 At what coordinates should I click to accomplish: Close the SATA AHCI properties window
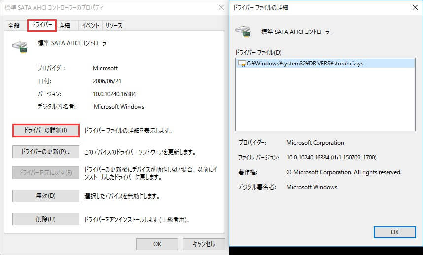click(221, 7)
